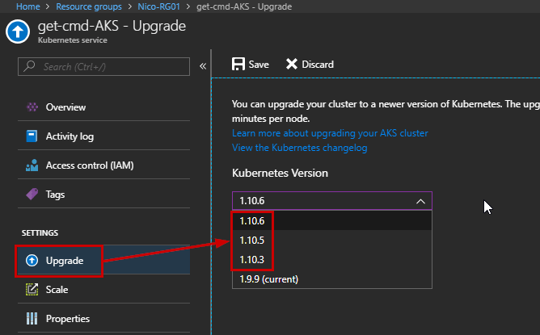Go to Resource groups breadcrumb
The image size is (540, 335).
[x=88, y=6]
